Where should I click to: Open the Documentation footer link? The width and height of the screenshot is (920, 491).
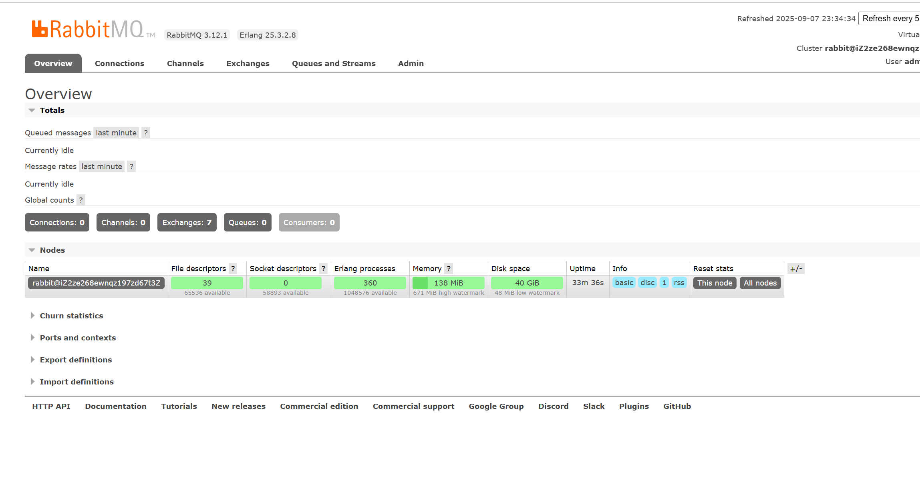click(x=116, y=406)
